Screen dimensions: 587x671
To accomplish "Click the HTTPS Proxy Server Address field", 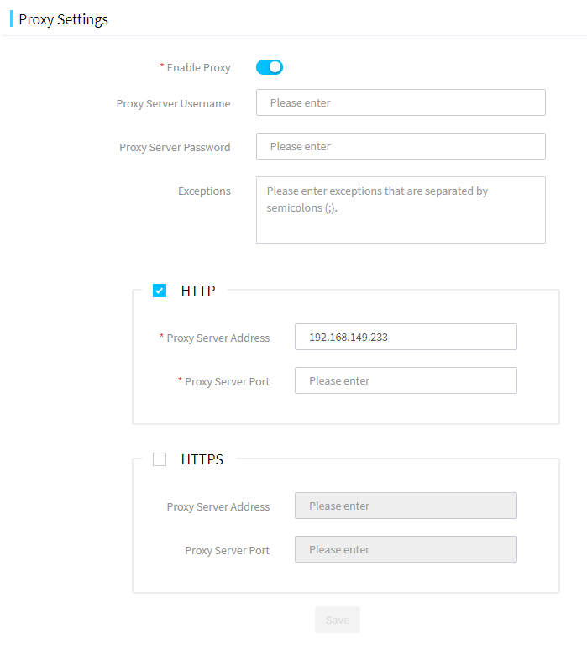I will coord(406,506).
